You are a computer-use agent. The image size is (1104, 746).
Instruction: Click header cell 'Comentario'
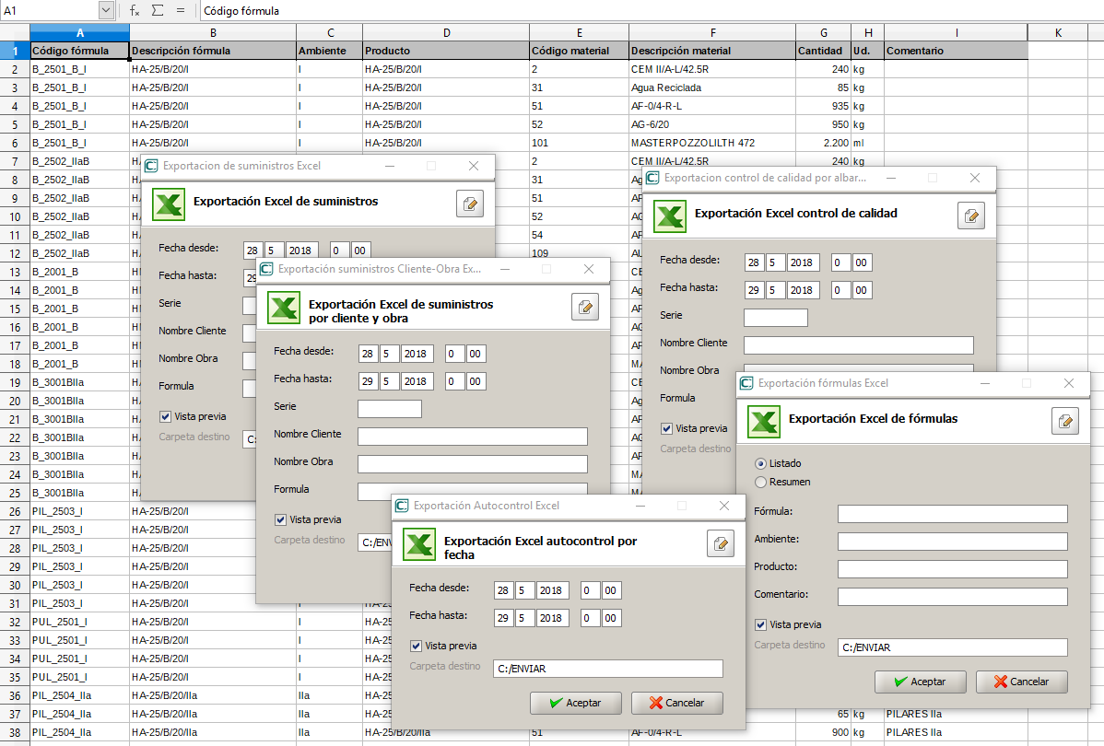click(957, 51)
